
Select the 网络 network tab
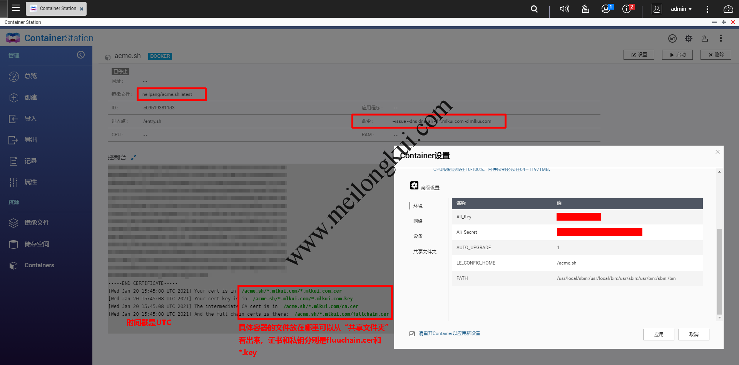418,221
